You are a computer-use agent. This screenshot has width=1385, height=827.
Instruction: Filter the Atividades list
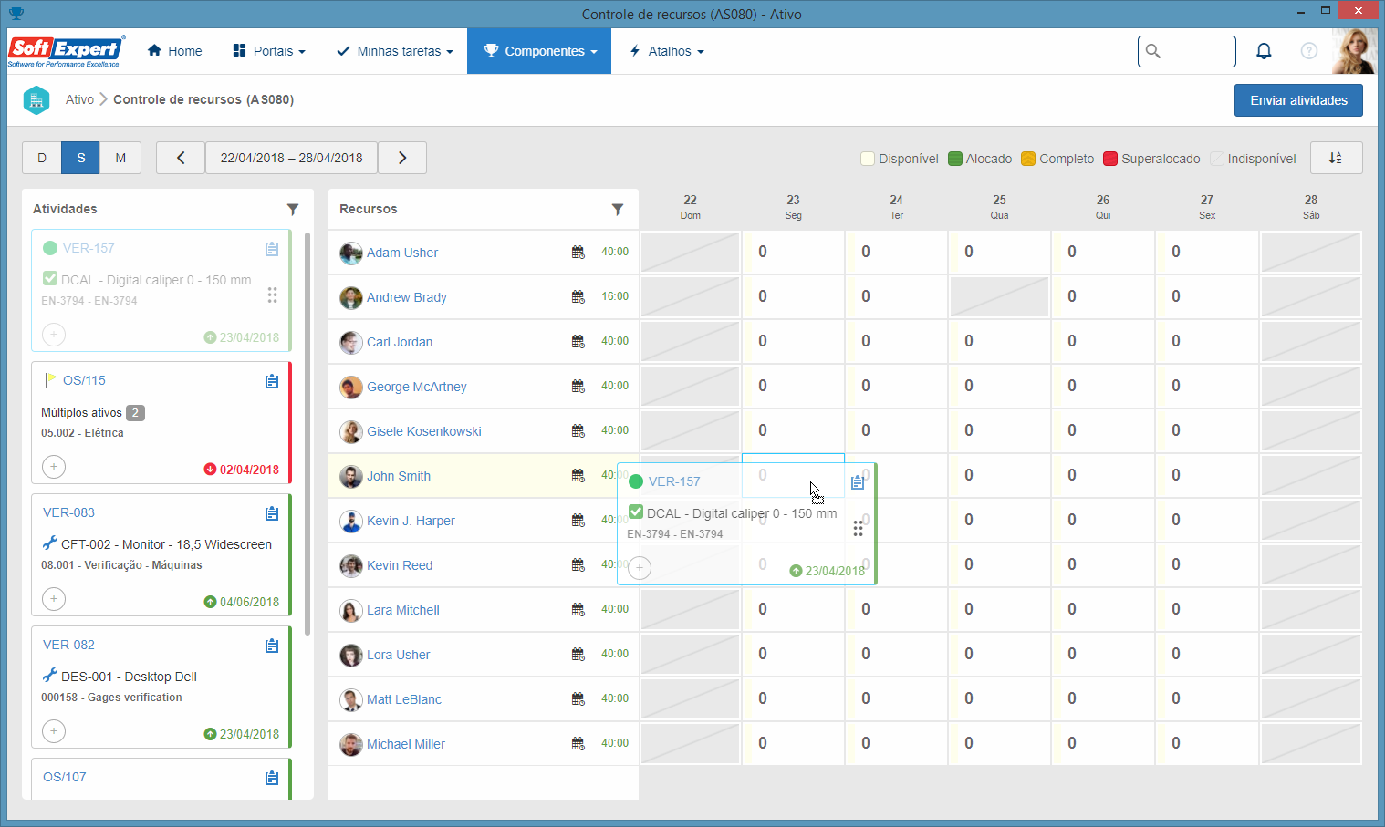[x=293, y=210]
